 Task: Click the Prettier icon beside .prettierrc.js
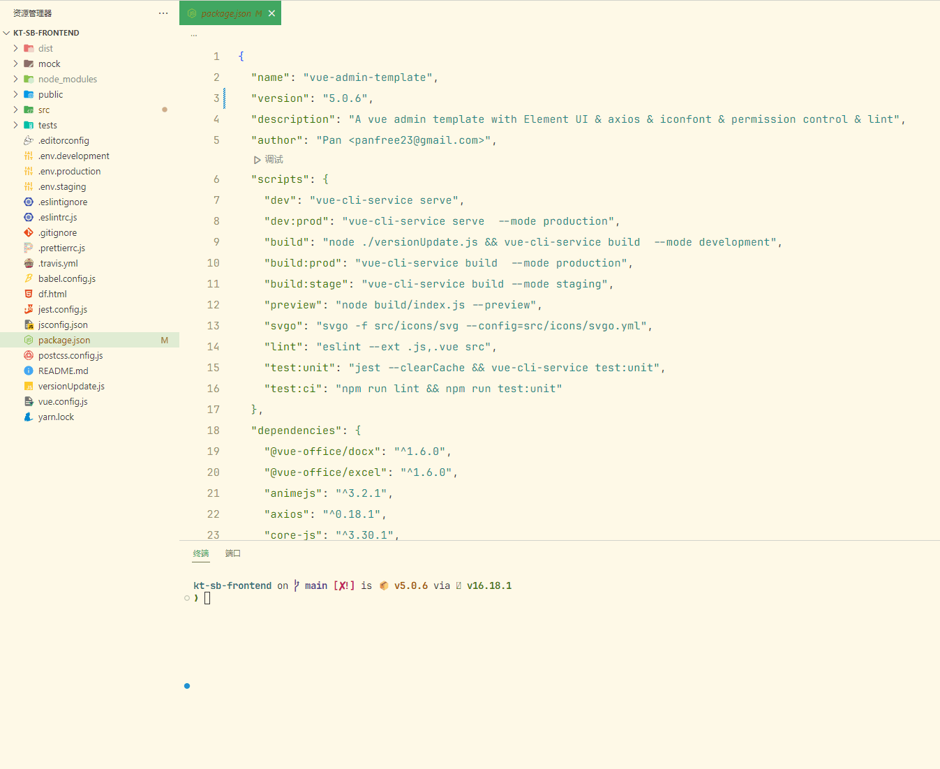(x=29, y=248)
